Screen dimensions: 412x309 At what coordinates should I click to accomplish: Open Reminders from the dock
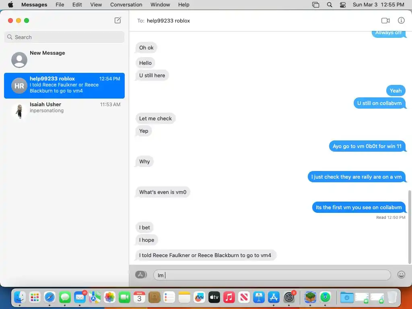tap(169, 297)
